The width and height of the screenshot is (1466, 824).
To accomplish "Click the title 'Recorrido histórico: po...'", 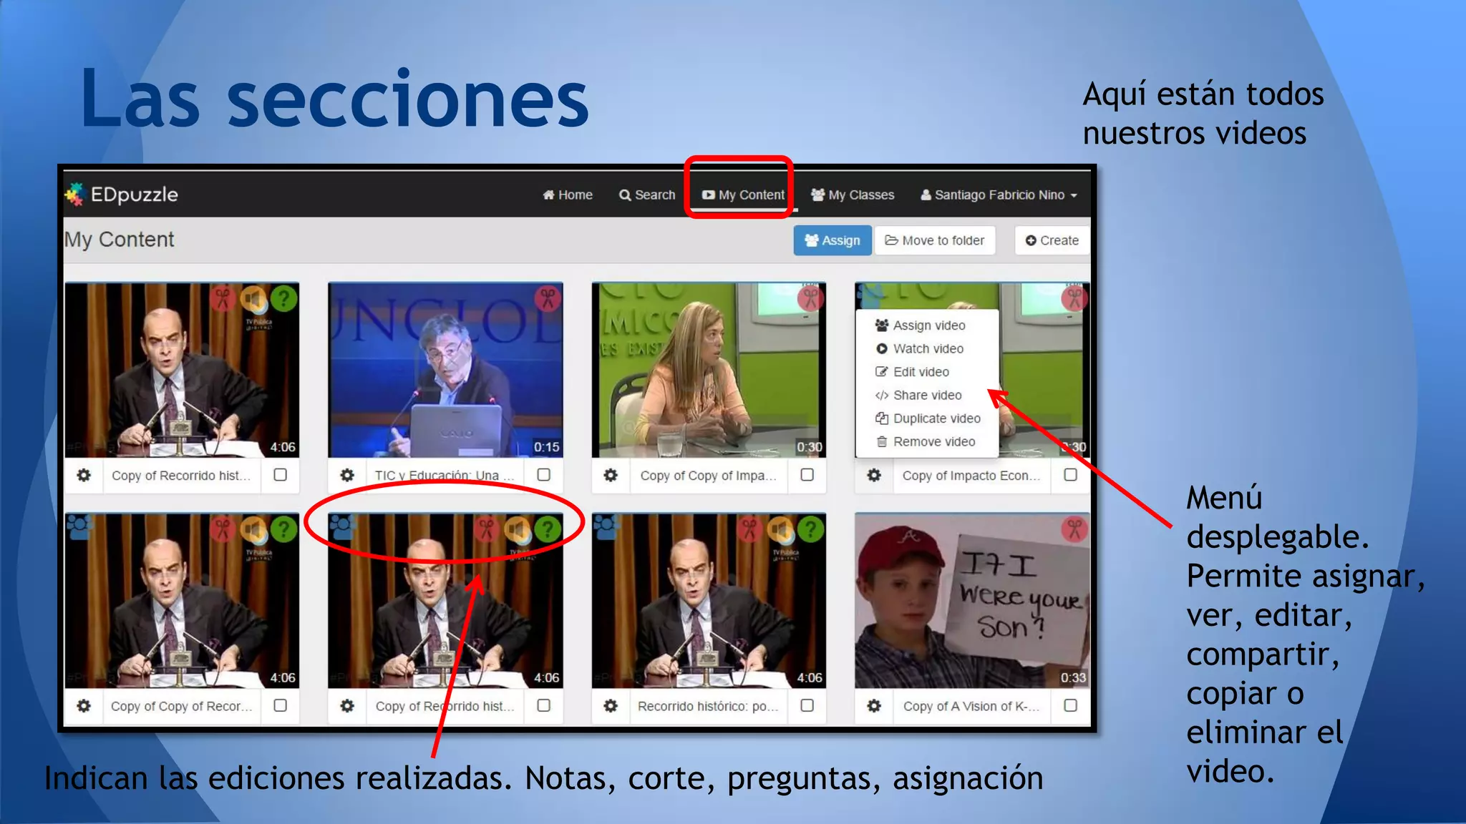I will tap(708, 706).
